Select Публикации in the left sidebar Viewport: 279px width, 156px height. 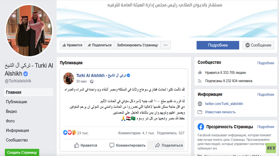point(17,102)
